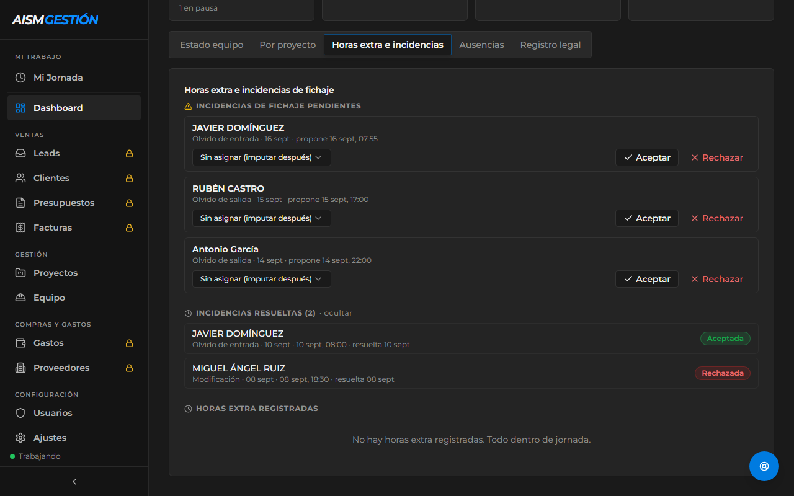Image resolution: width=794 pixels, height=496 pixels.
Task: Click the Usuarios shield icon
Action: tap(20, 413)
